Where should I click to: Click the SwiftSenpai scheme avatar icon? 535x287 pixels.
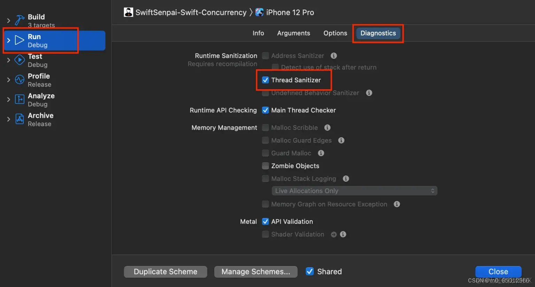pos(129,12)
